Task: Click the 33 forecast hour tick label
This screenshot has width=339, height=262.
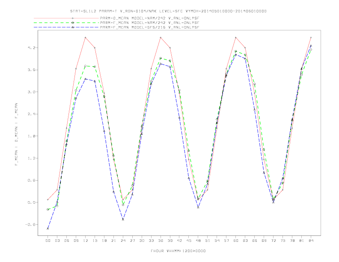Action: [151, 241]
